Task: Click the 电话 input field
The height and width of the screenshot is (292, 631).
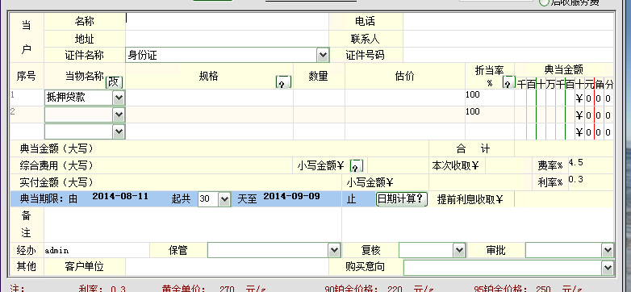Action: point(508,21)
